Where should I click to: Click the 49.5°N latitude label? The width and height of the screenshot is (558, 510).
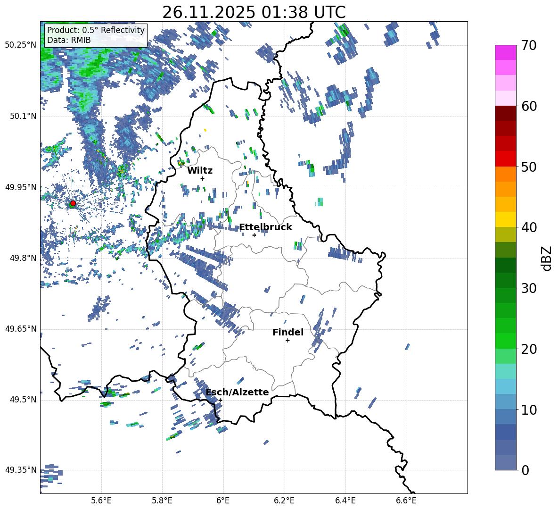coord(24,399)
